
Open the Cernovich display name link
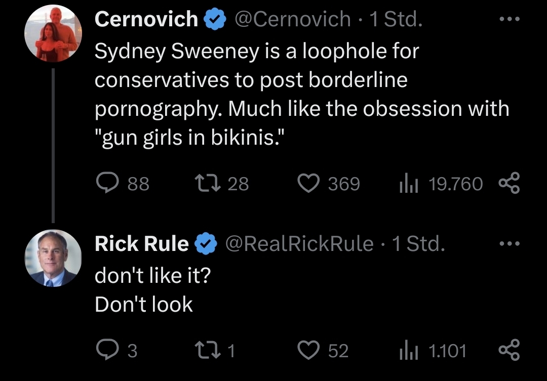146,19
